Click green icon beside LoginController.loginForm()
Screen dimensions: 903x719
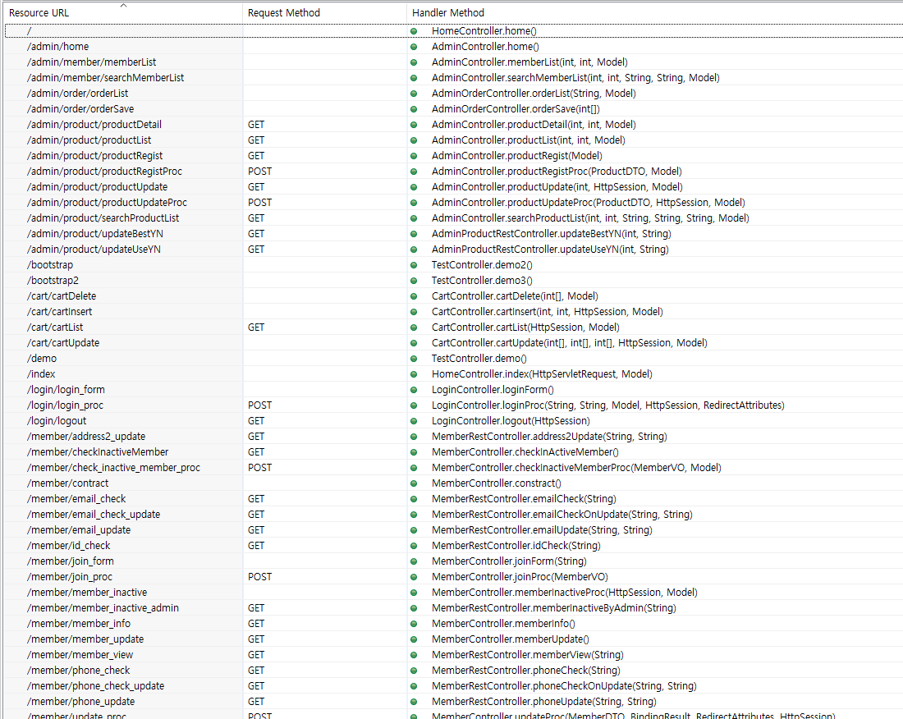click(x=414, y=390)
